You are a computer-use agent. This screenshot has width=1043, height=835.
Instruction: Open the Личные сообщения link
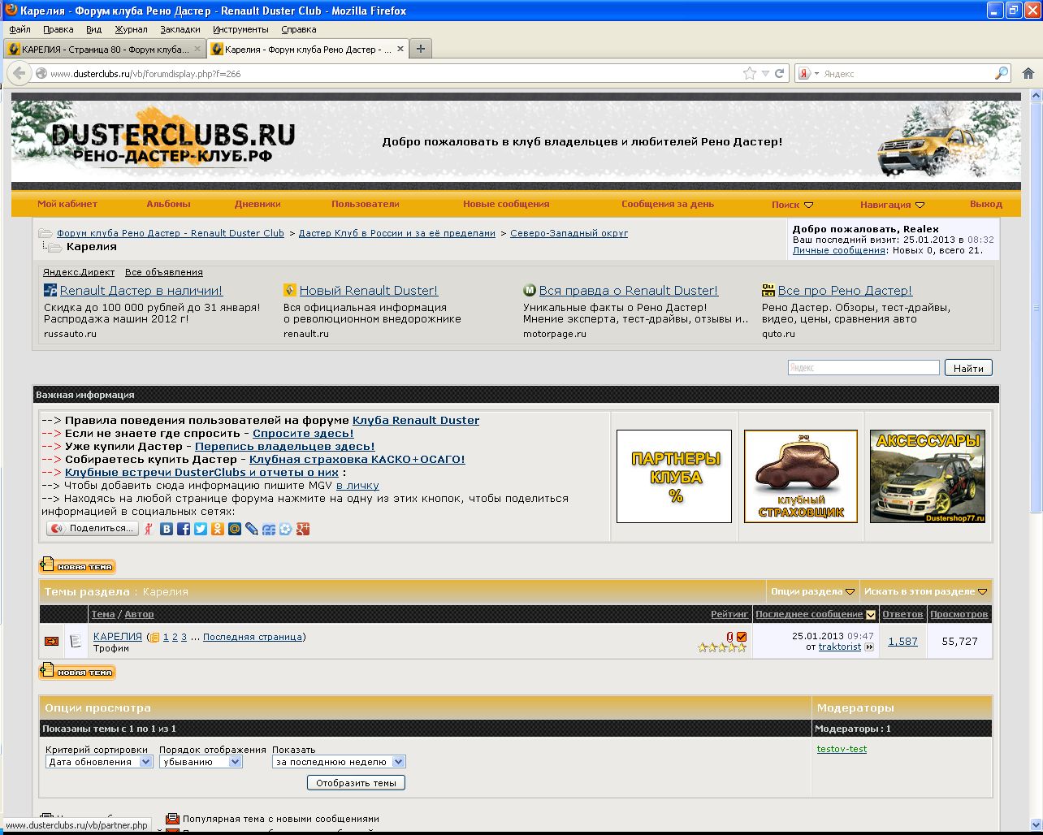(839, 250)
